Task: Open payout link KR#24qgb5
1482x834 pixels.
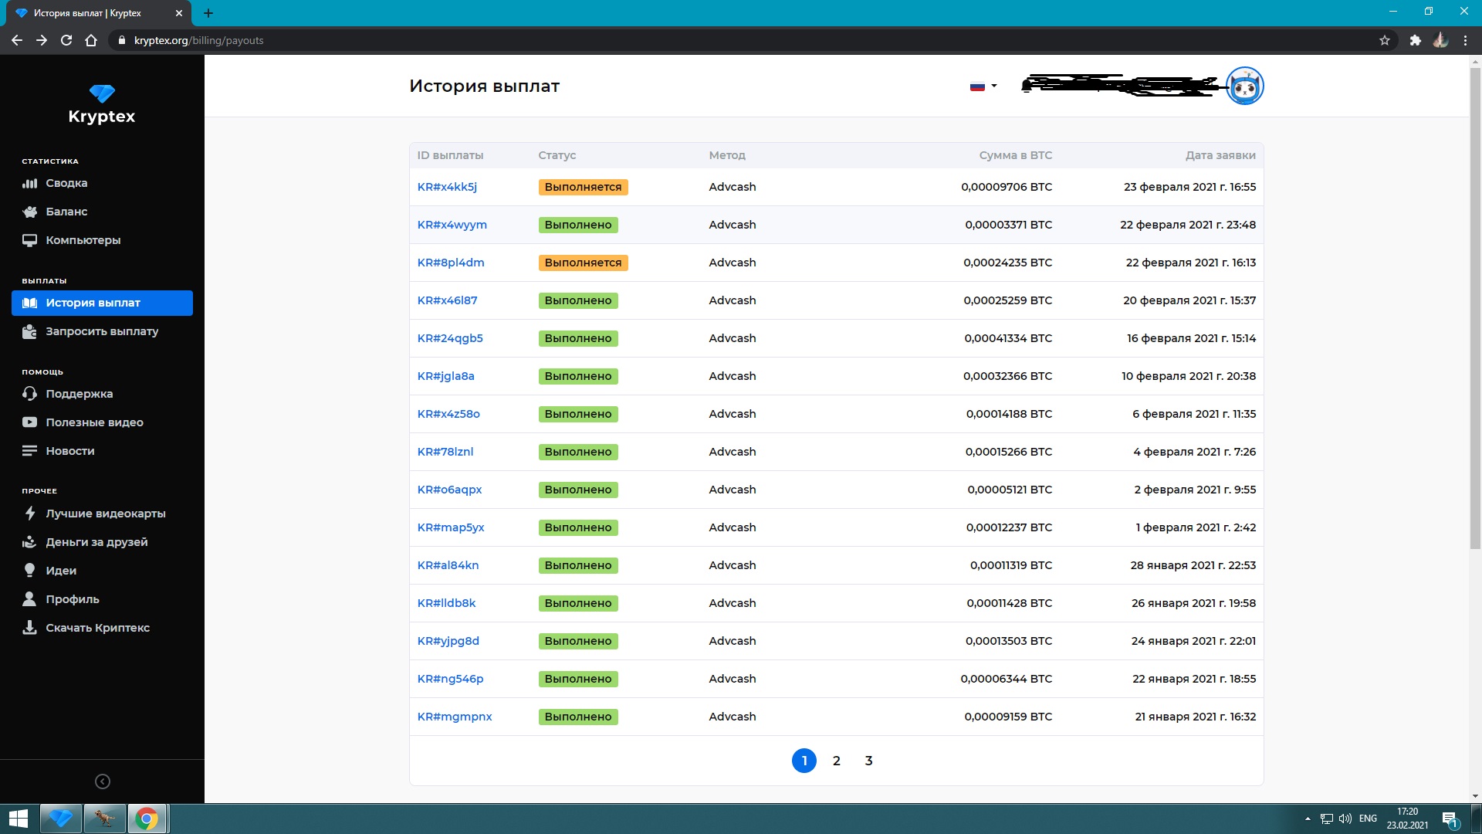Action: pos(450,338)
